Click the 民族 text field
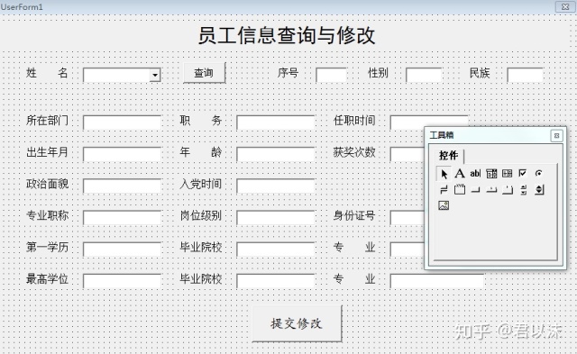Viewport: 577px width, 354px height. coord(525,75)
